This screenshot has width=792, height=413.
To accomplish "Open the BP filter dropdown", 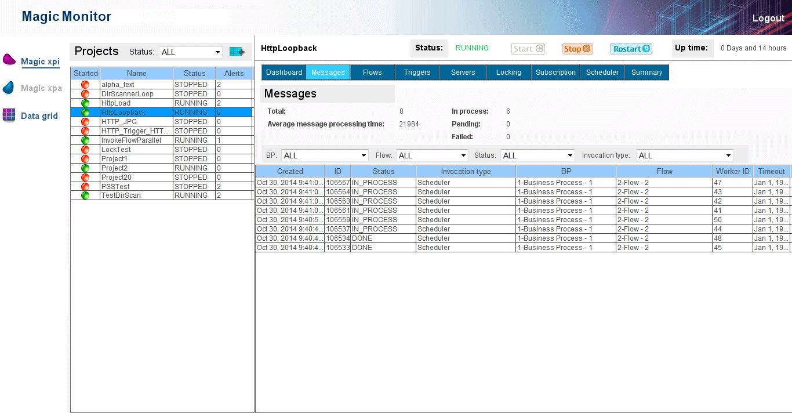I will pyautogui.click(x=325, y=155).
